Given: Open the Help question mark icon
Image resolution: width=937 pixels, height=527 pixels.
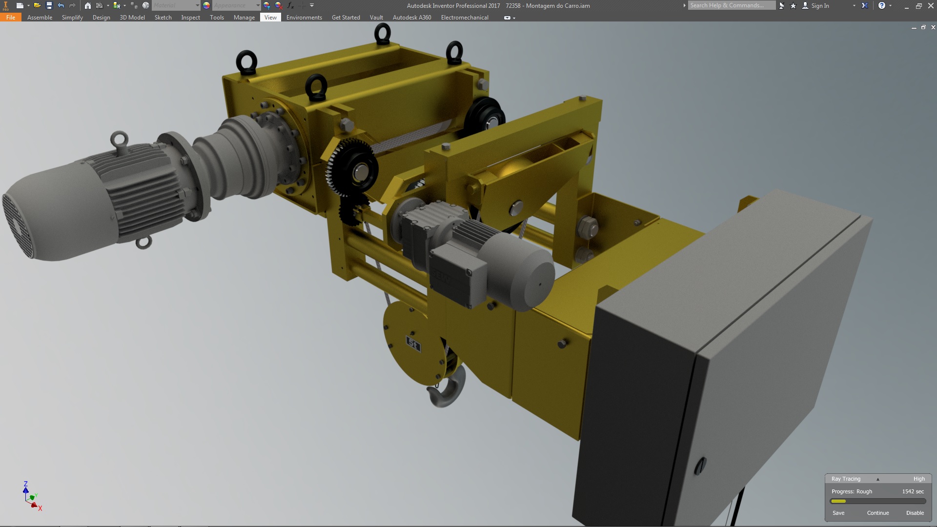Looking at the screenshot, I should pos(881,5).
